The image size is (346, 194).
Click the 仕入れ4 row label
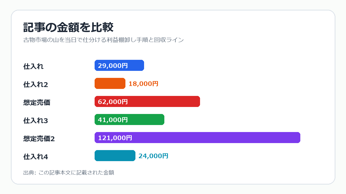(36, 157)
